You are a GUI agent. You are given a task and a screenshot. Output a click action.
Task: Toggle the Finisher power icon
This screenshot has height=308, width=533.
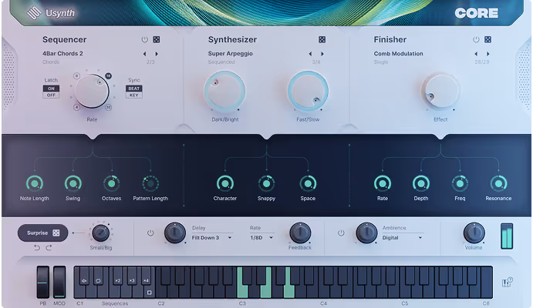point(476,39)
